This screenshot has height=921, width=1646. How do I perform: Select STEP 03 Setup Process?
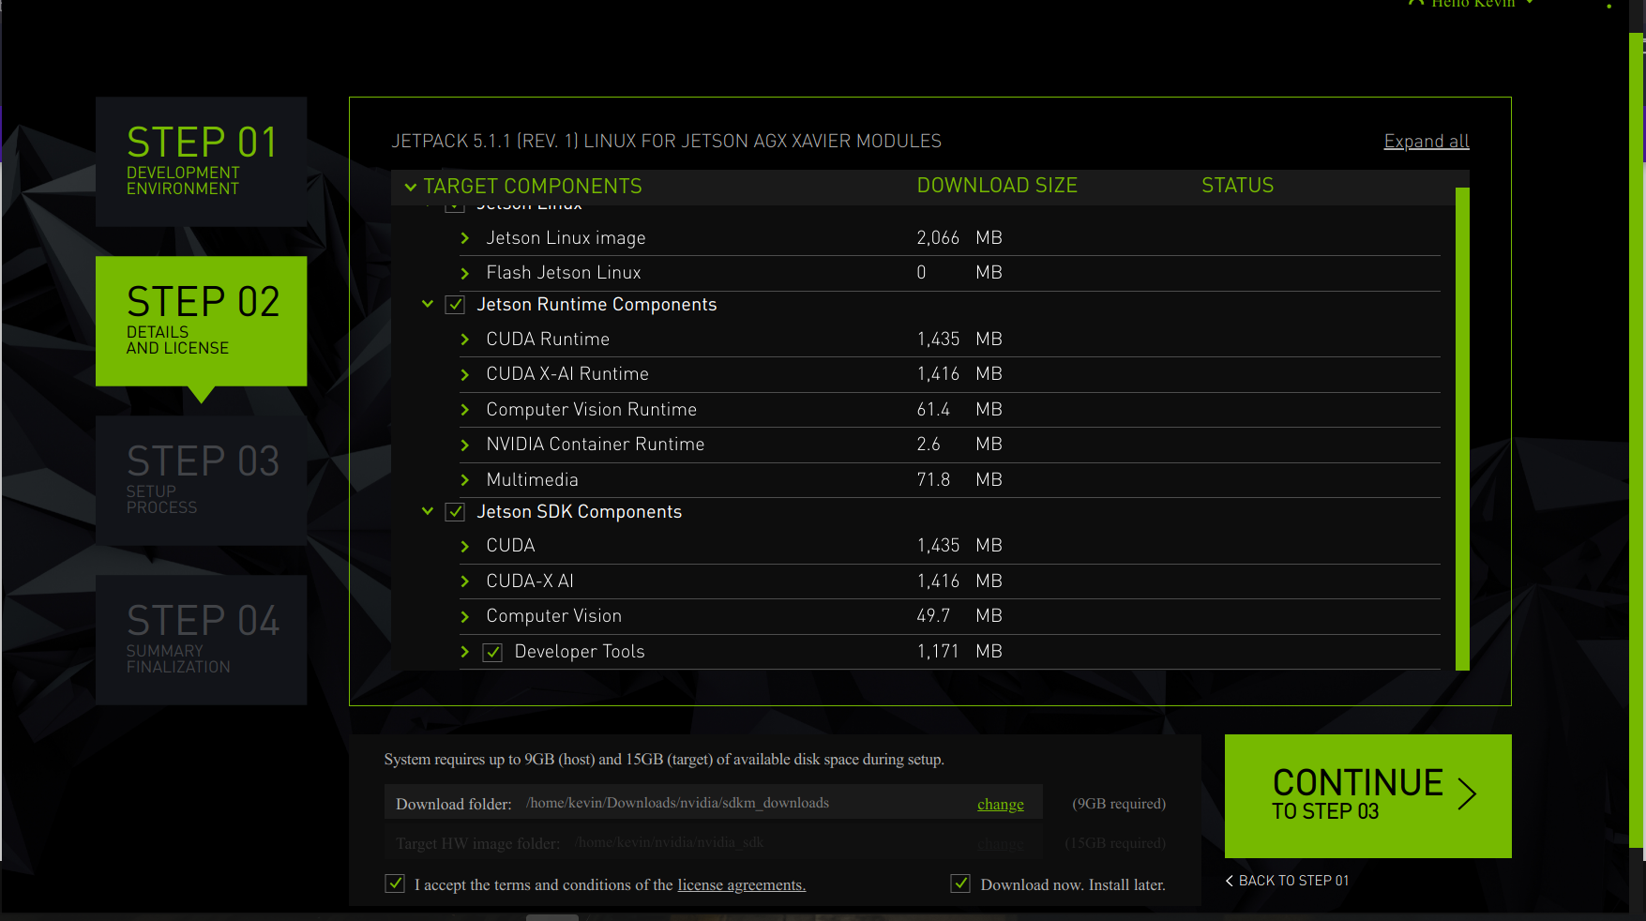pyautogui.click(x=201, y=480)
